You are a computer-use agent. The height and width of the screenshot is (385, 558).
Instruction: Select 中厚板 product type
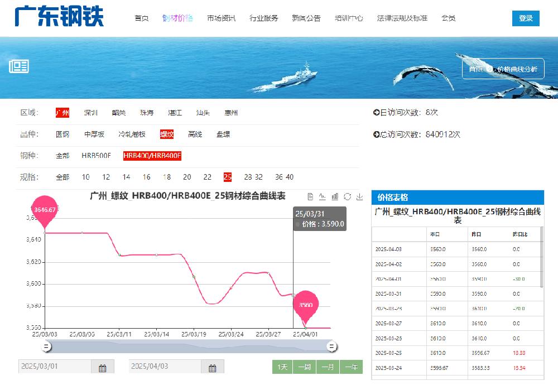[94, 134]
